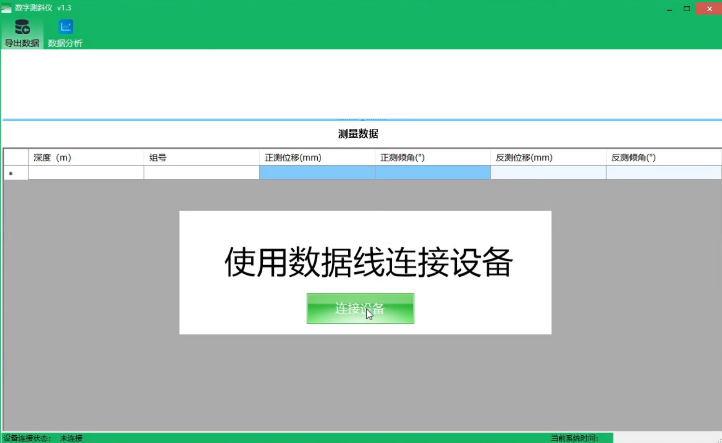Viewport: 722px width, 443px height.
Task: Click the 正测位移(mm) column header
Action: pyautogui.click(x=317, y=157)
